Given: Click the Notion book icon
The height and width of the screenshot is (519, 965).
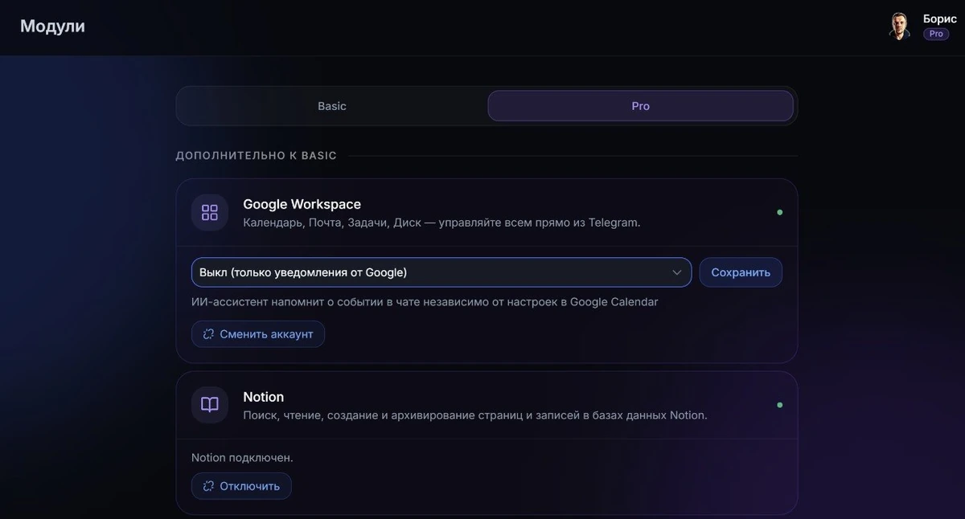Looking at the screenshot, I should [x=210, y=405].
